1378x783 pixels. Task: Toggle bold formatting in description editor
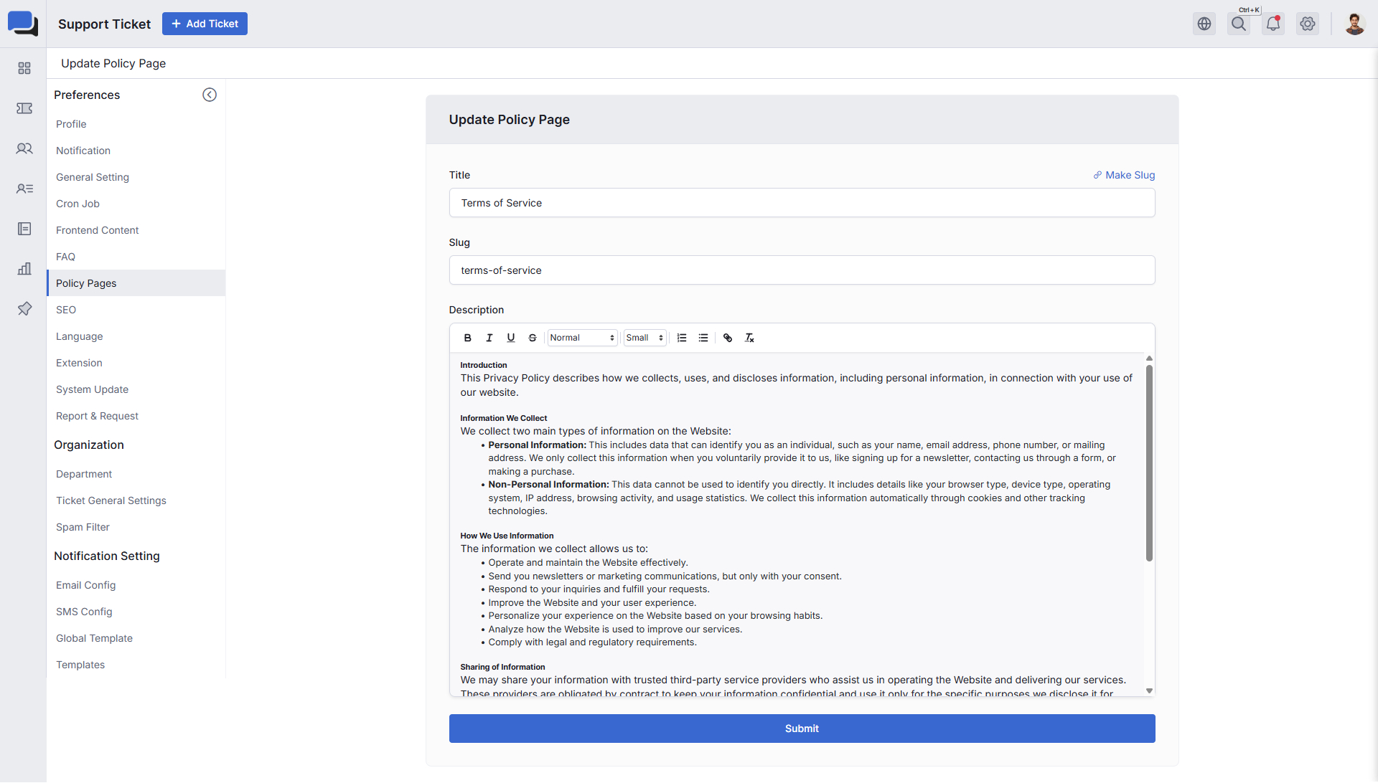point(467,338)
